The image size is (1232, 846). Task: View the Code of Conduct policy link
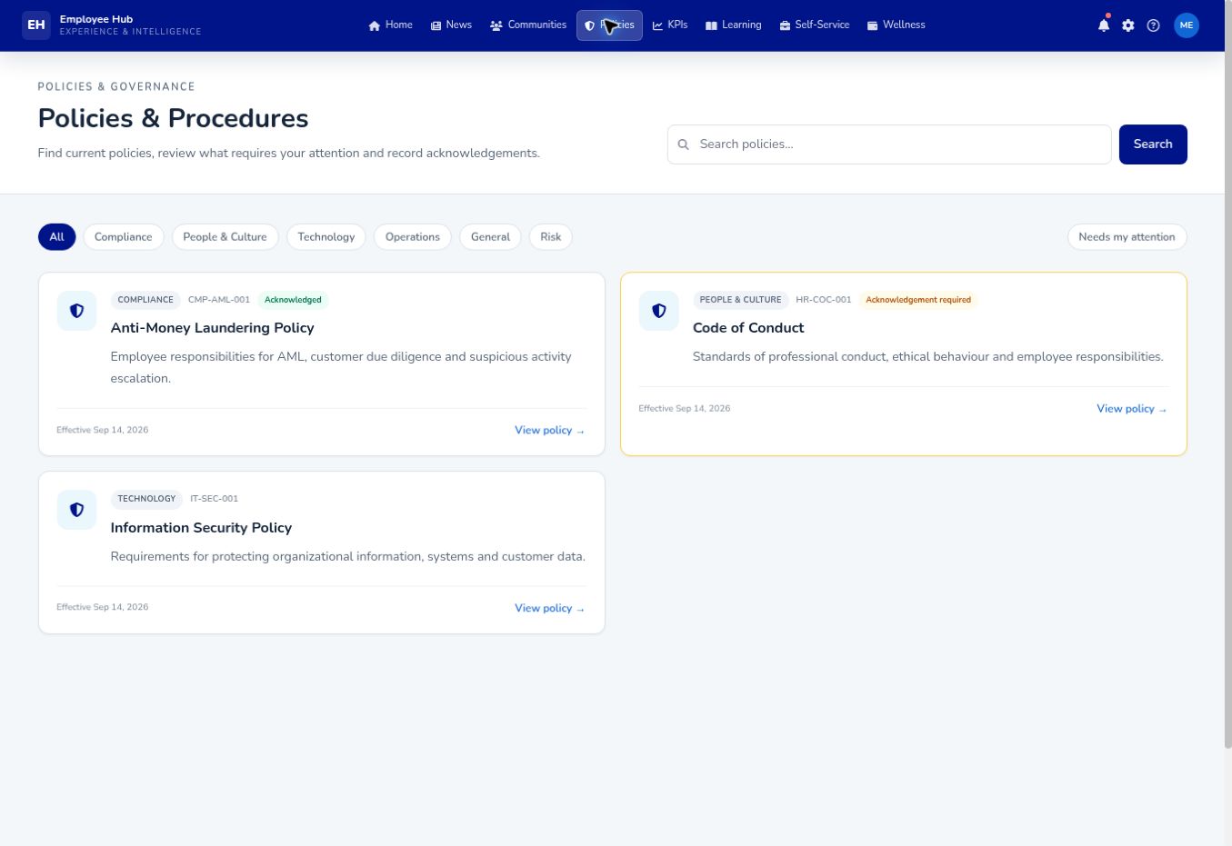pyautogui.click(x=1132, y=409)
